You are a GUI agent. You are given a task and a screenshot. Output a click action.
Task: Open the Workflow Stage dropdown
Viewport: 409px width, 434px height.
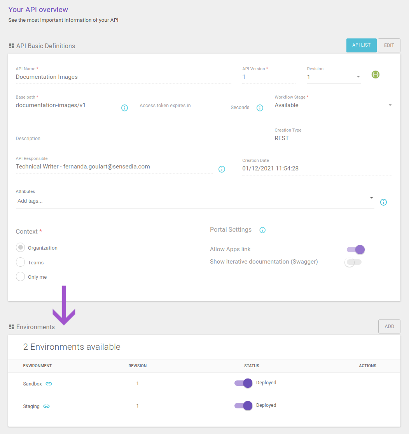click(x=390, y=105)
